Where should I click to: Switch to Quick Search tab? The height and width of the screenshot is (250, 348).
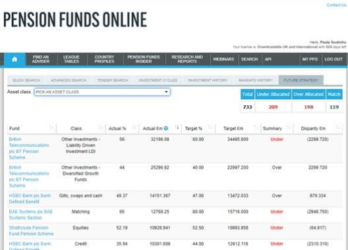[x=26, y=80]
